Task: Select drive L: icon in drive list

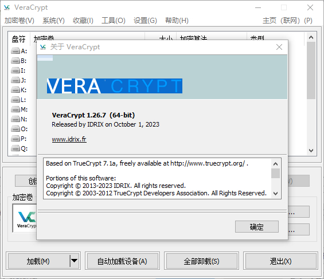Action: tap(15, 100)
